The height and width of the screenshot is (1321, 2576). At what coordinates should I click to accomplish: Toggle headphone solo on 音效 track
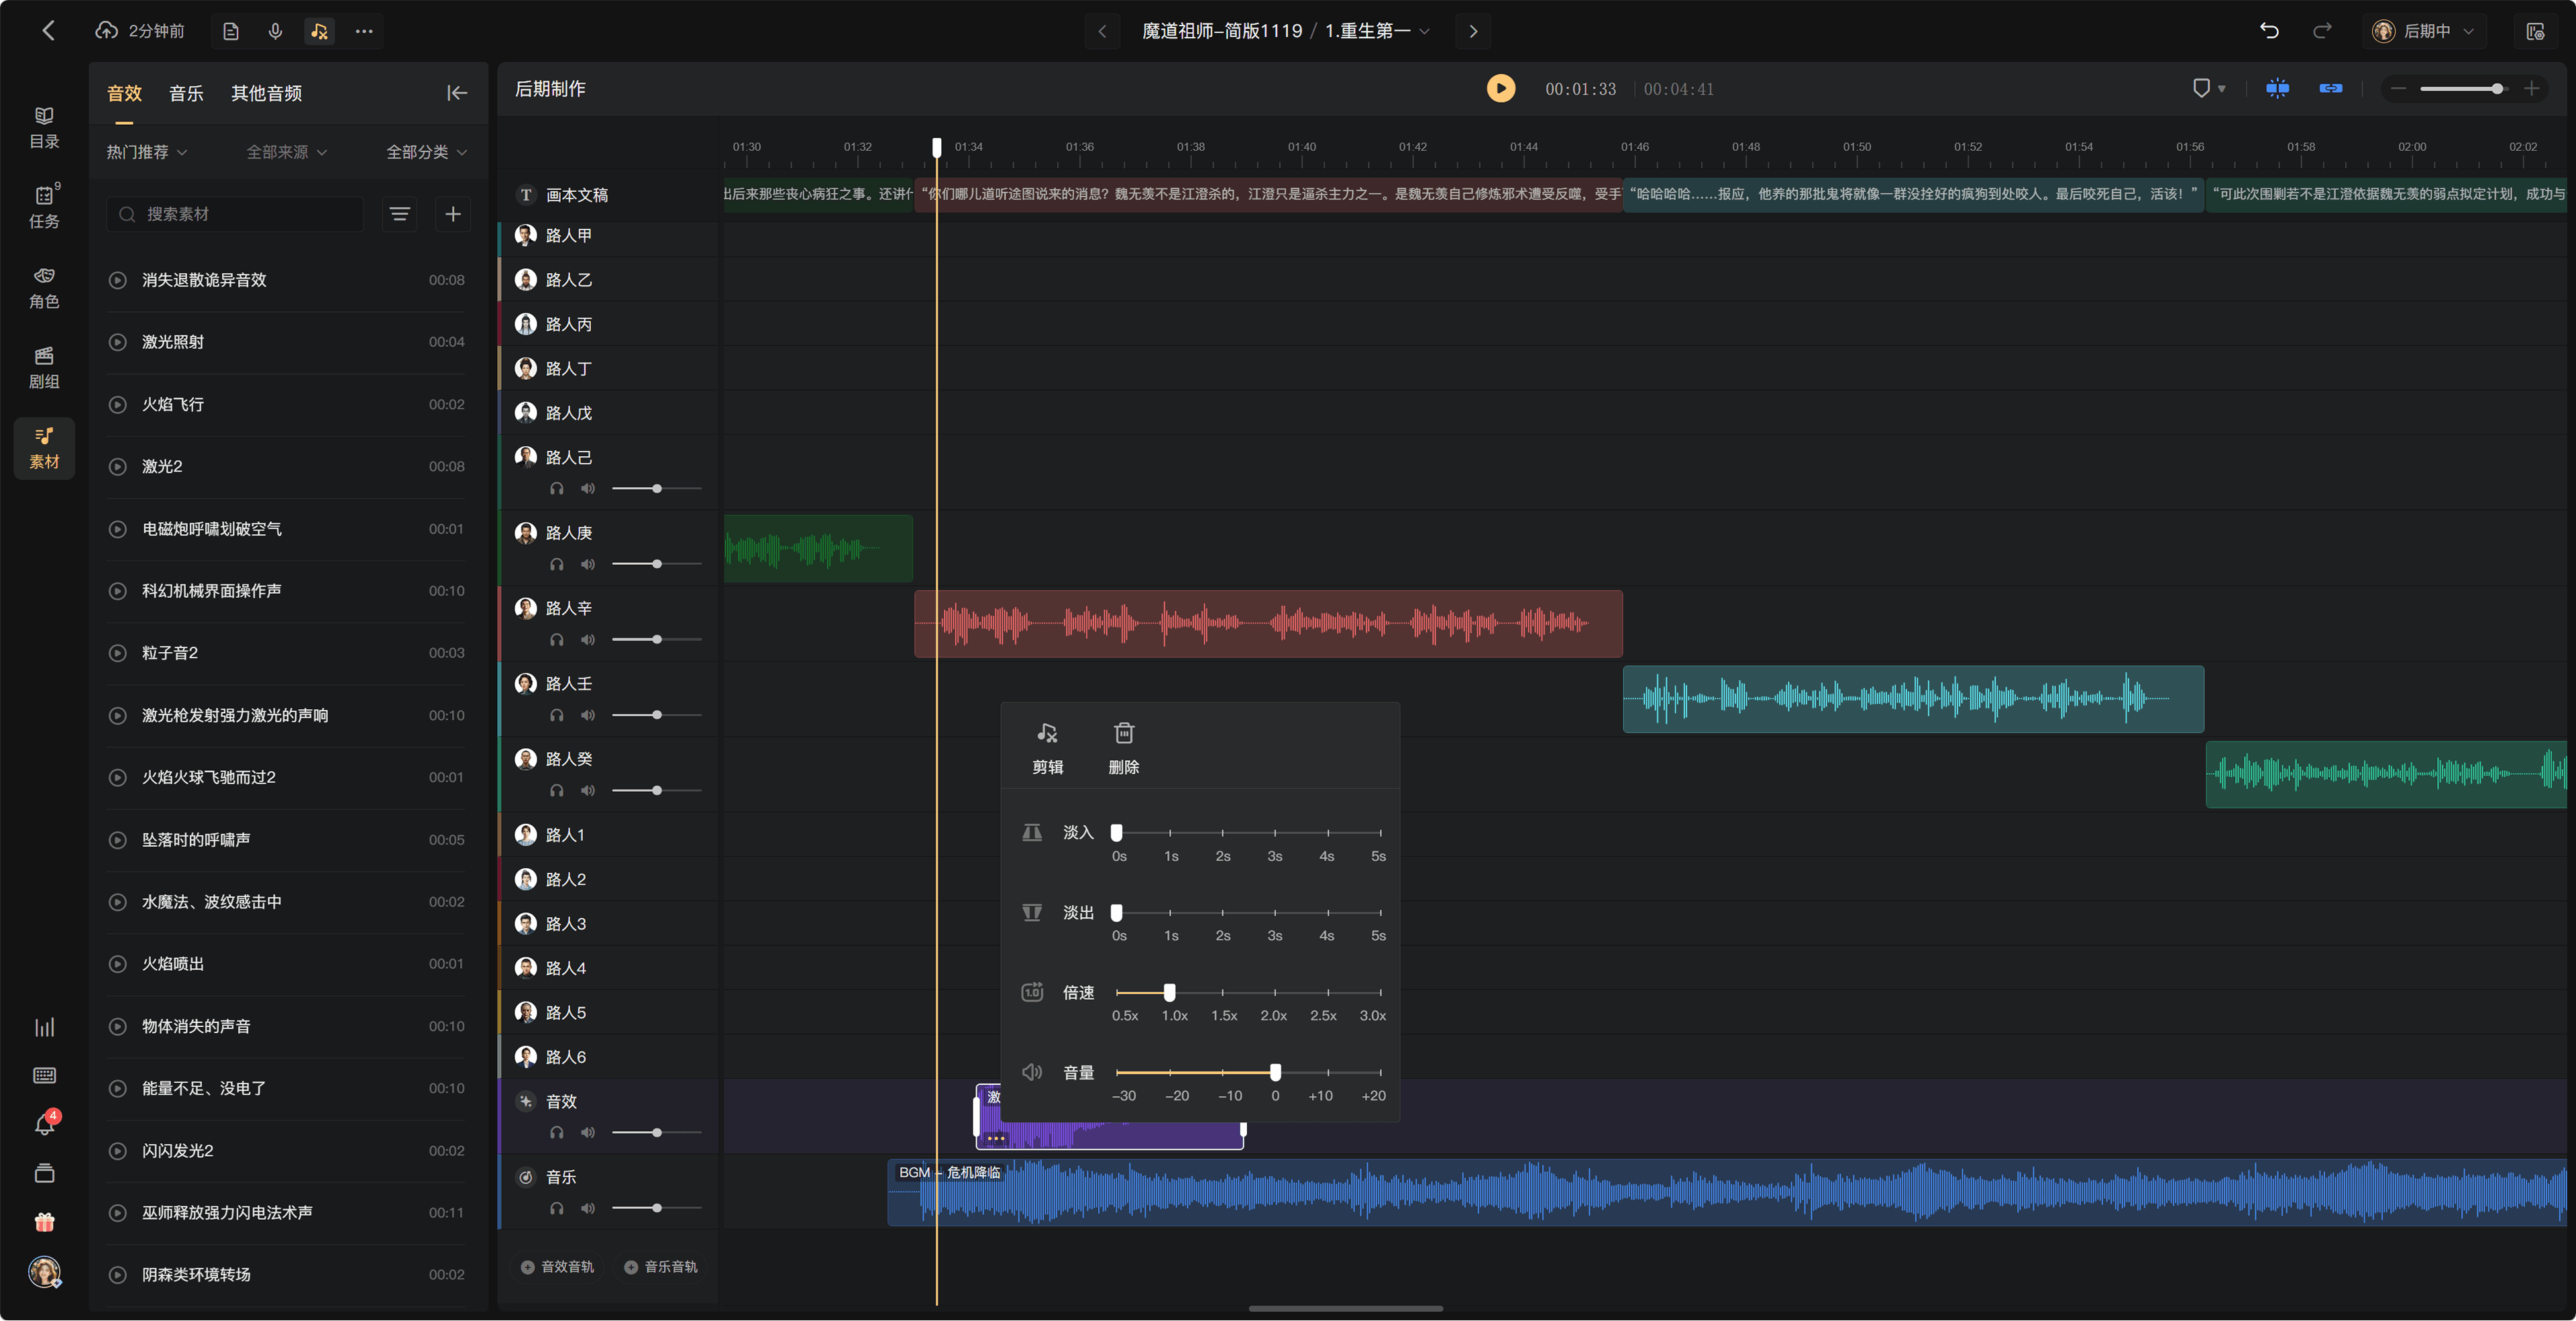pos(557,1133)
